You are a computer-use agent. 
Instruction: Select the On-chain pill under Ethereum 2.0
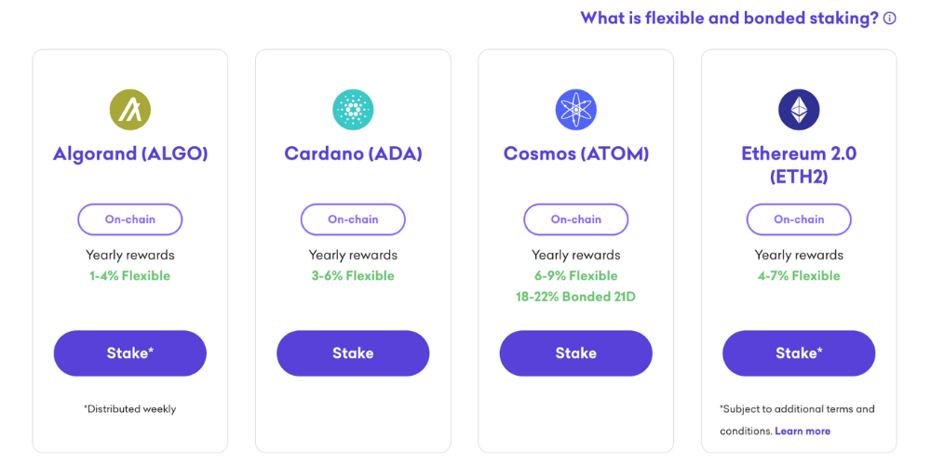(x=799, y=219)
